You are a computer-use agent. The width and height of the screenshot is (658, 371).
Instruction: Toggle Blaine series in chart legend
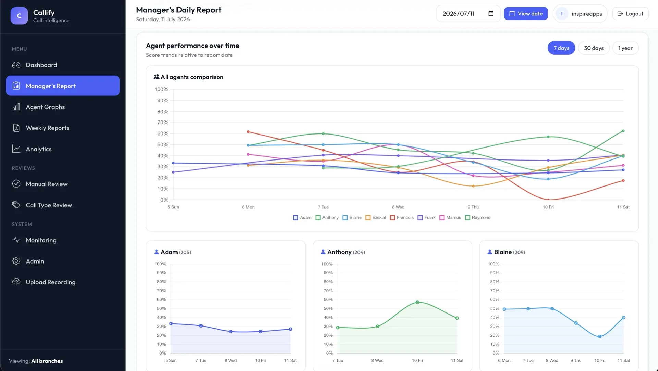[x=352, y=218]
